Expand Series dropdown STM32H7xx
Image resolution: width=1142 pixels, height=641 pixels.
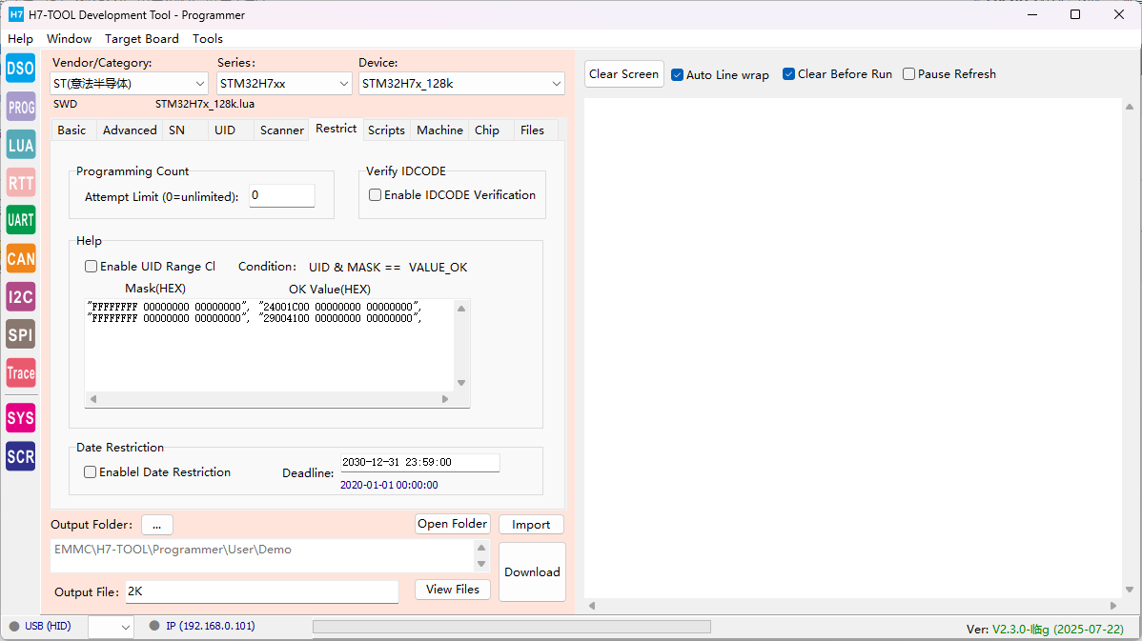pos(344,84)
